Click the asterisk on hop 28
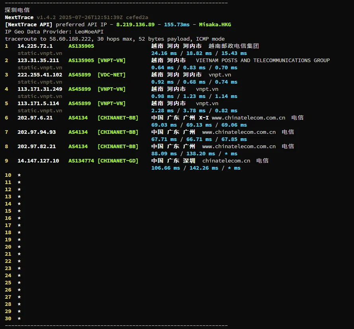 point(19,304)
